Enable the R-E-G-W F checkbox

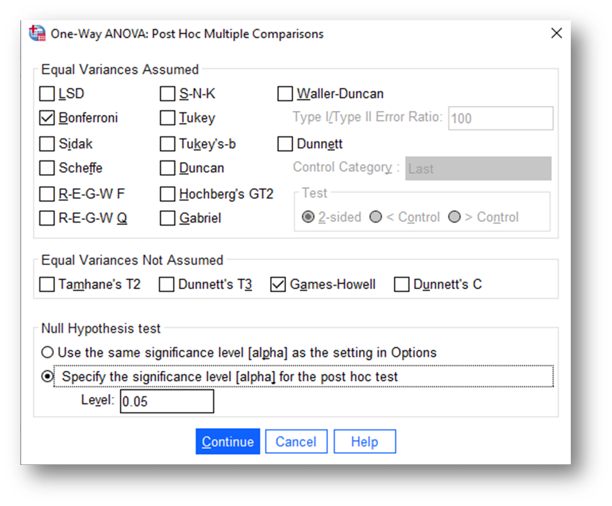[x=47, y=194]
